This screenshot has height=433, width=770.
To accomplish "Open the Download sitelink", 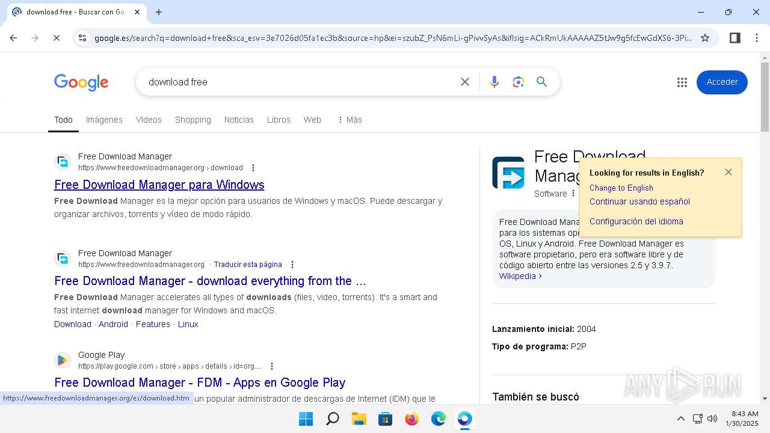I will point(73,324).
